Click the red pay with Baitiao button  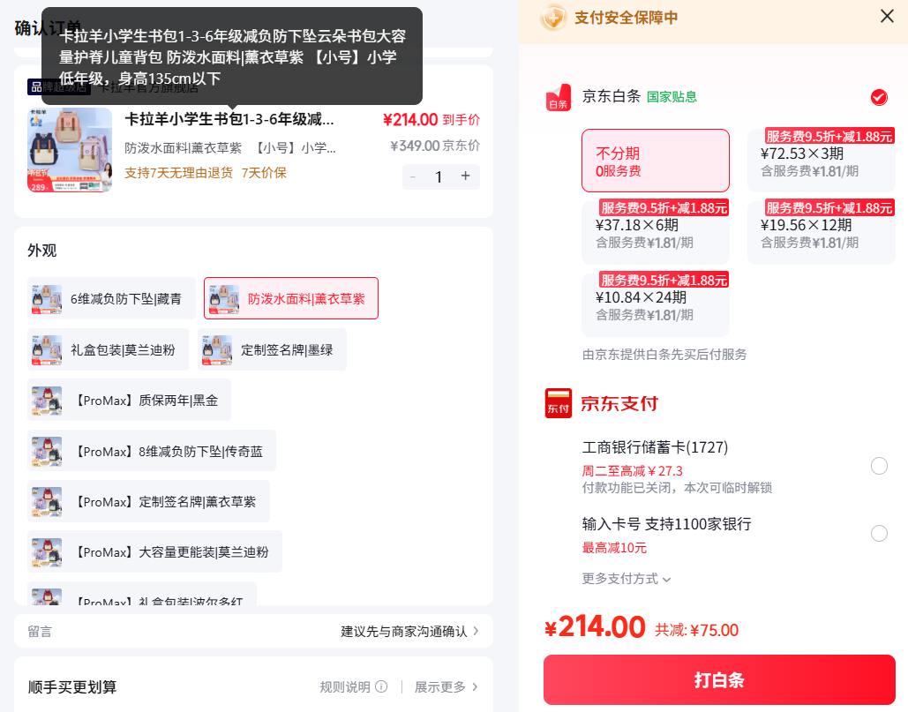(719, 679)
